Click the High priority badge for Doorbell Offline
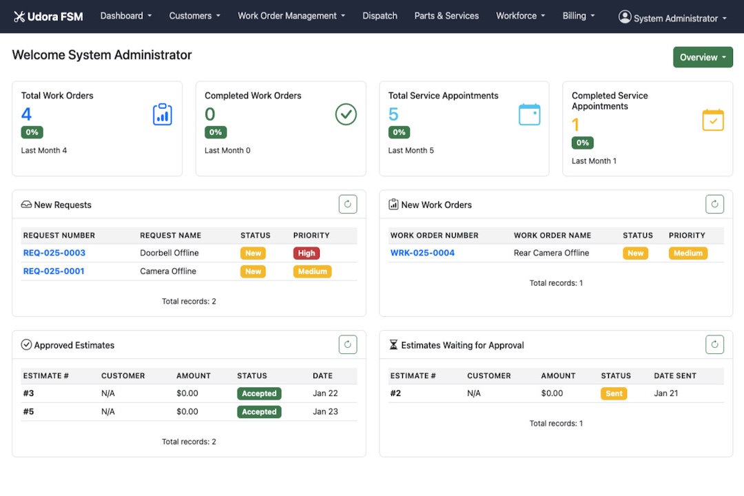The image size is (744, 496). [307, 254]
